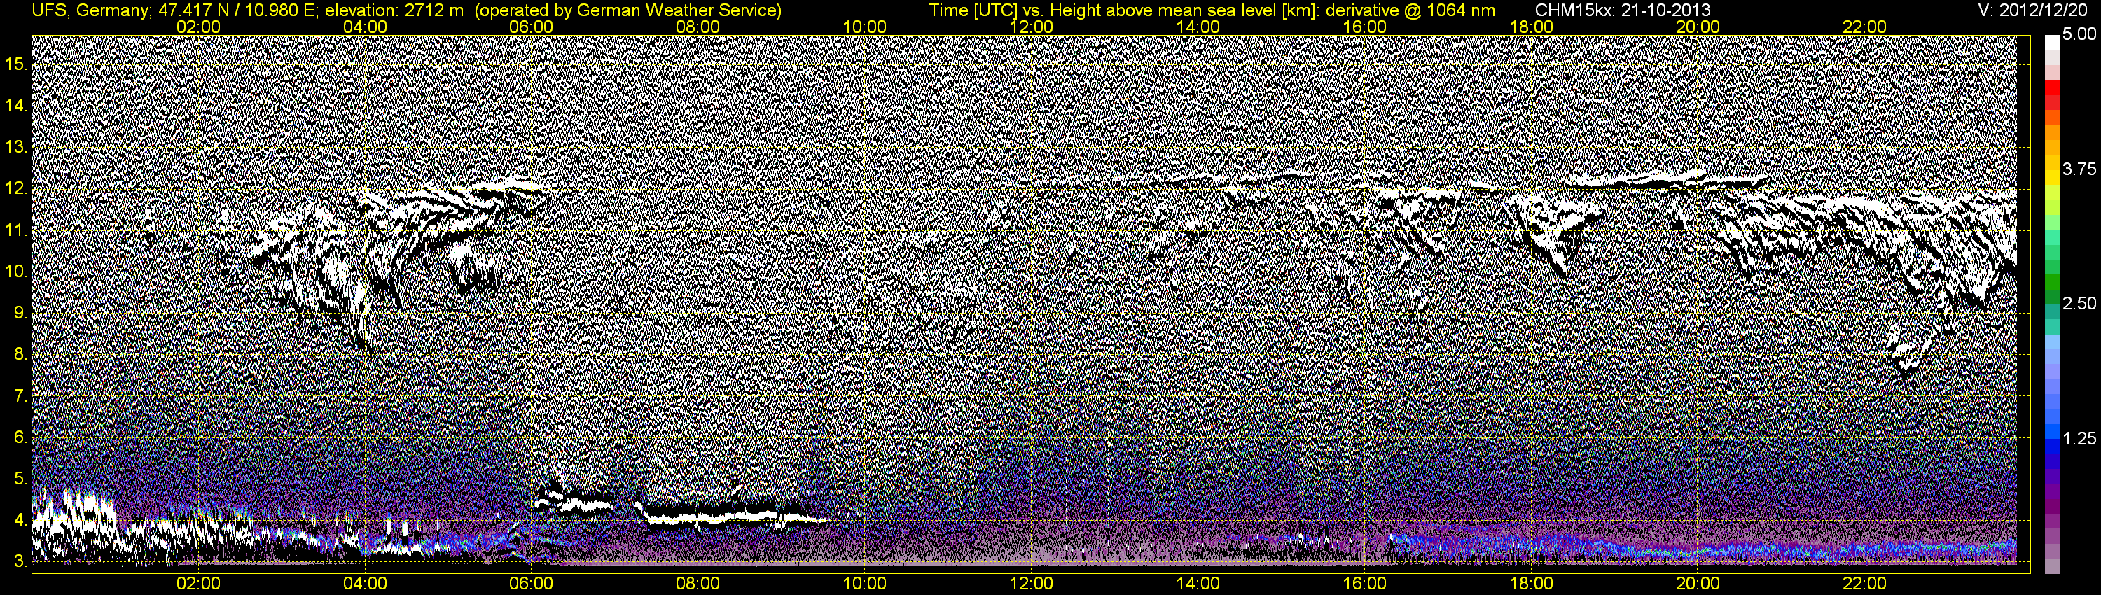Click the 08:00 label on the bottom time axis
2101x595 pixels.
[x=698, y=584]
